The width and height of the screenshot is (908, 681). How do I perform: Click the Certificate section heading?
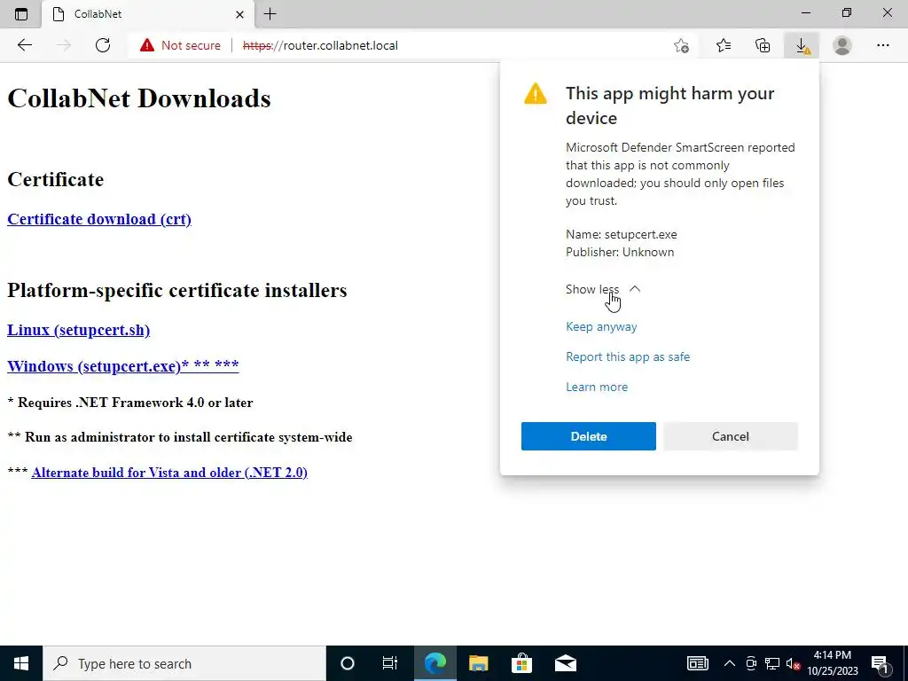coord(56,179)
